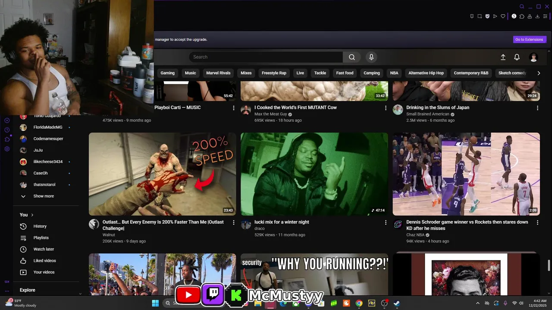This screenshot has width=552, height=310.
Task: Open the browser downloads icon
Action: pyautogui.click(x=537, y=16)
